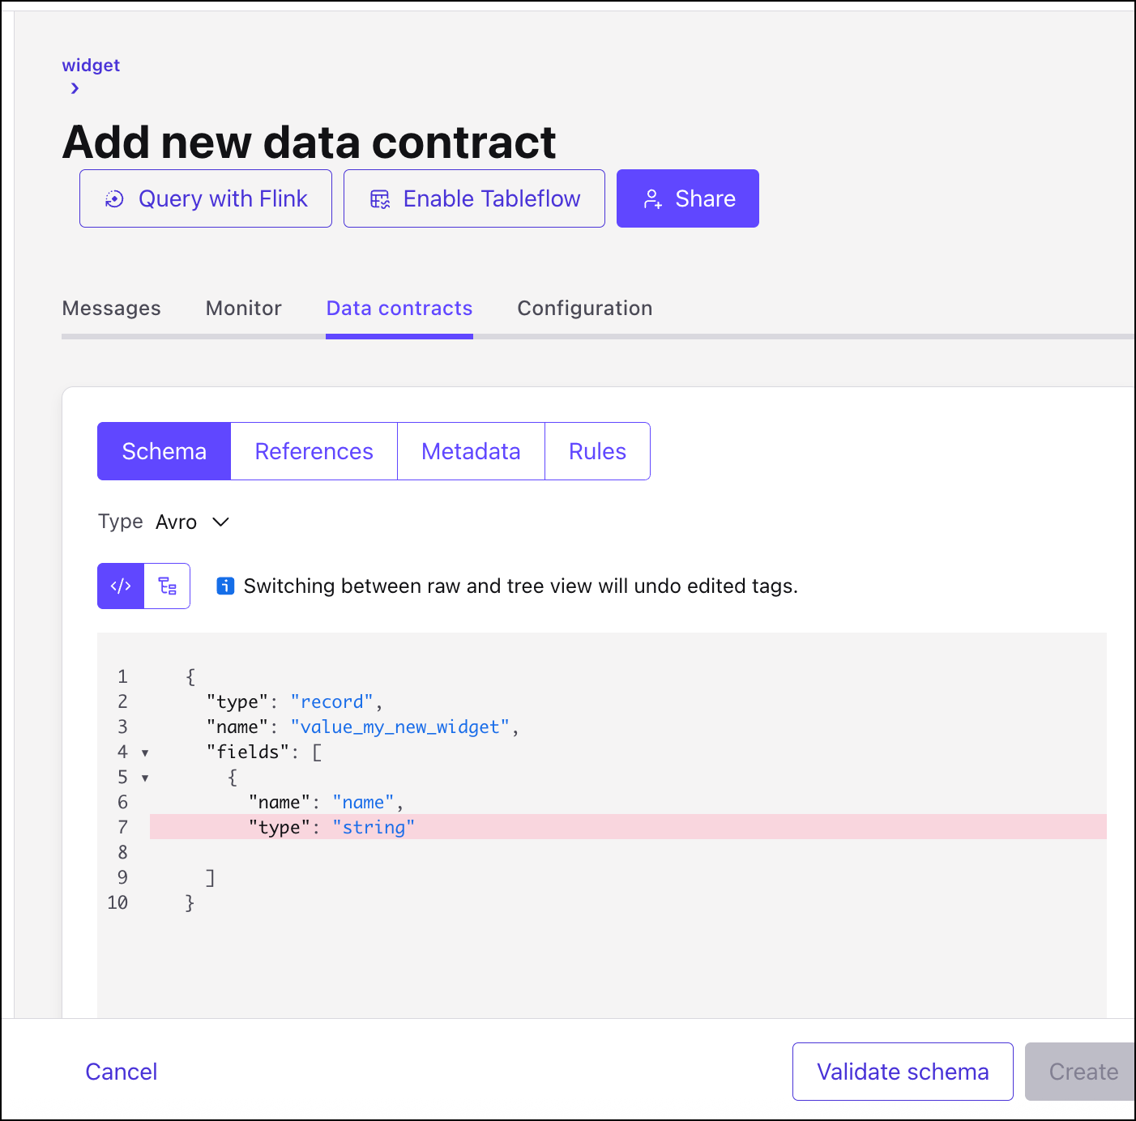Switch to raw code view icon

(x=121, y=586)
